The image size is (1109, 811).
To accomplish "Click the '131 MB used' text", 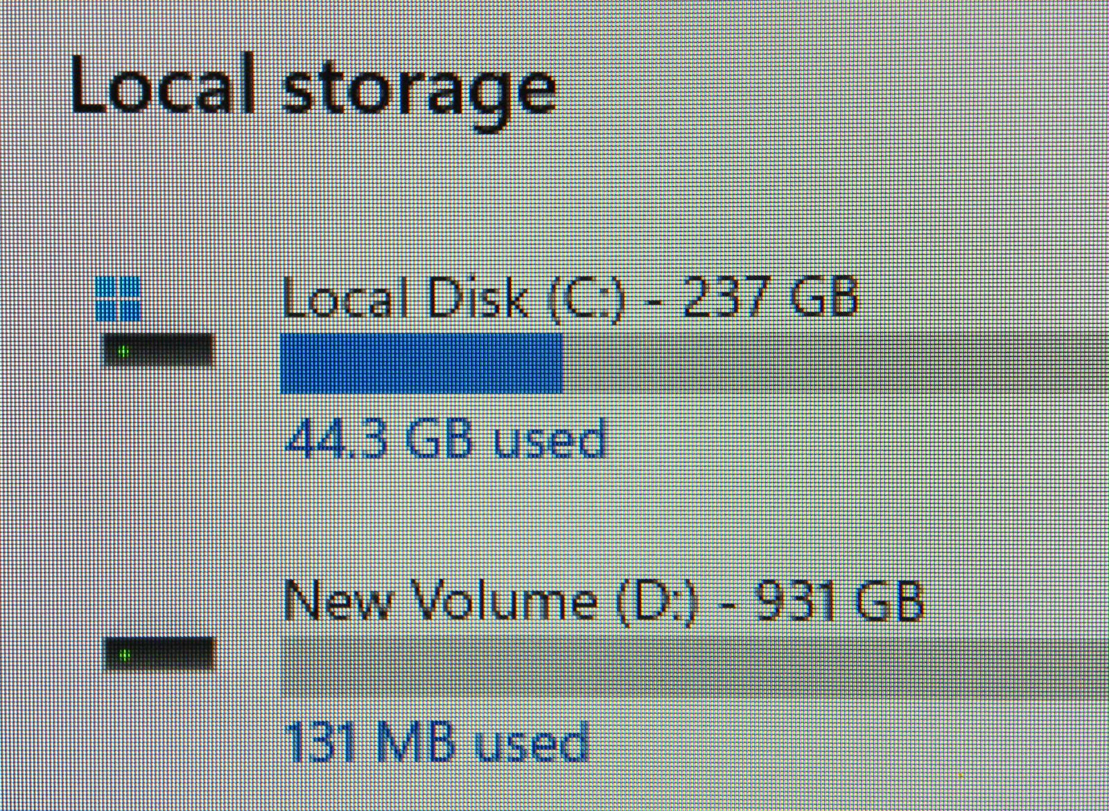I will click(437, 743).
